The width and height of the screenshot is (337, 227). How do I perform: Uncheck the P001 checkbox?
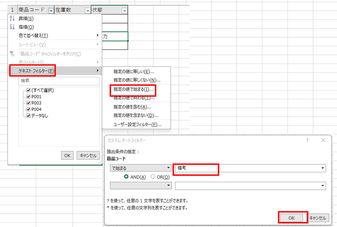pyautogui.click(x=29, y=97)
